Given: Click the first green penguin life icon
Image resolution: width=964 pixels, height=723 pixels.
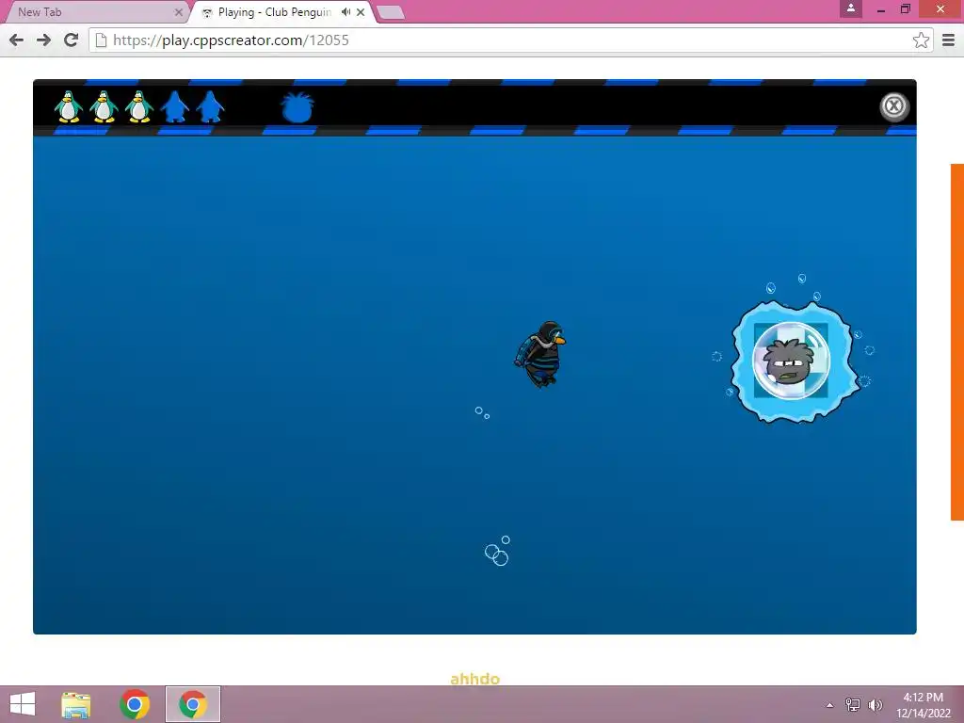Looking at the screenshot, I should [x=68, y=106].
